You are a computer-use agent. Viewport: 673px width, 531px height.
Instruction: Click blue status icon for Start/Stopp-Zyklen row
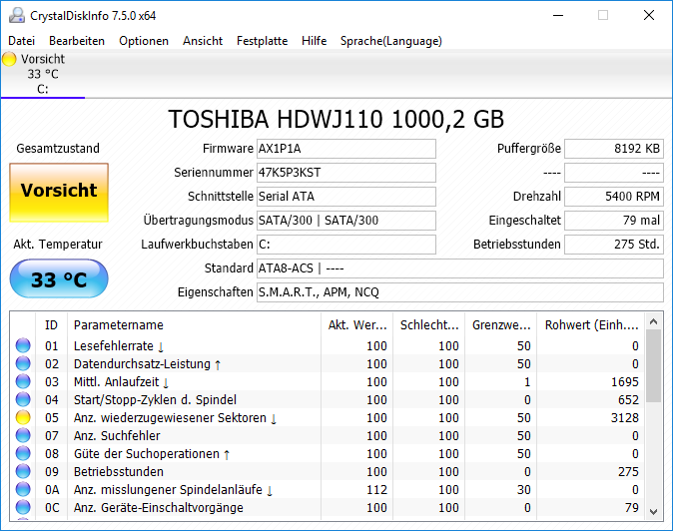[x=23, y=400]
